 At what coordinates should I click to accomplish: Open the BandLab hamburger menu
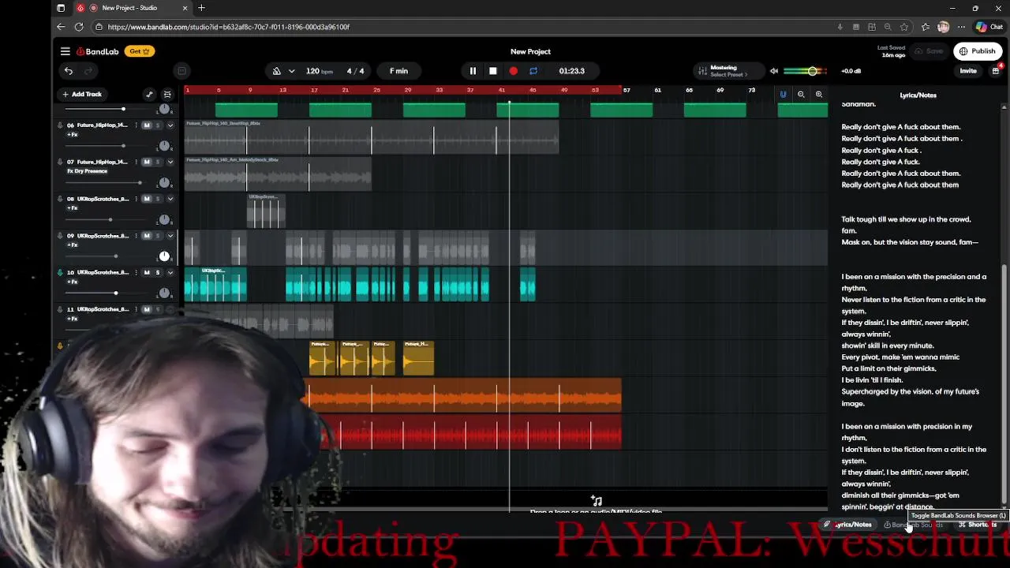click(65, 51)
